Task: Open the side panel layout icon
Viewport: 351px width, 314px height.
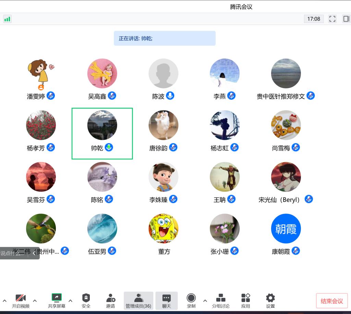Action: tap(346, 19)
